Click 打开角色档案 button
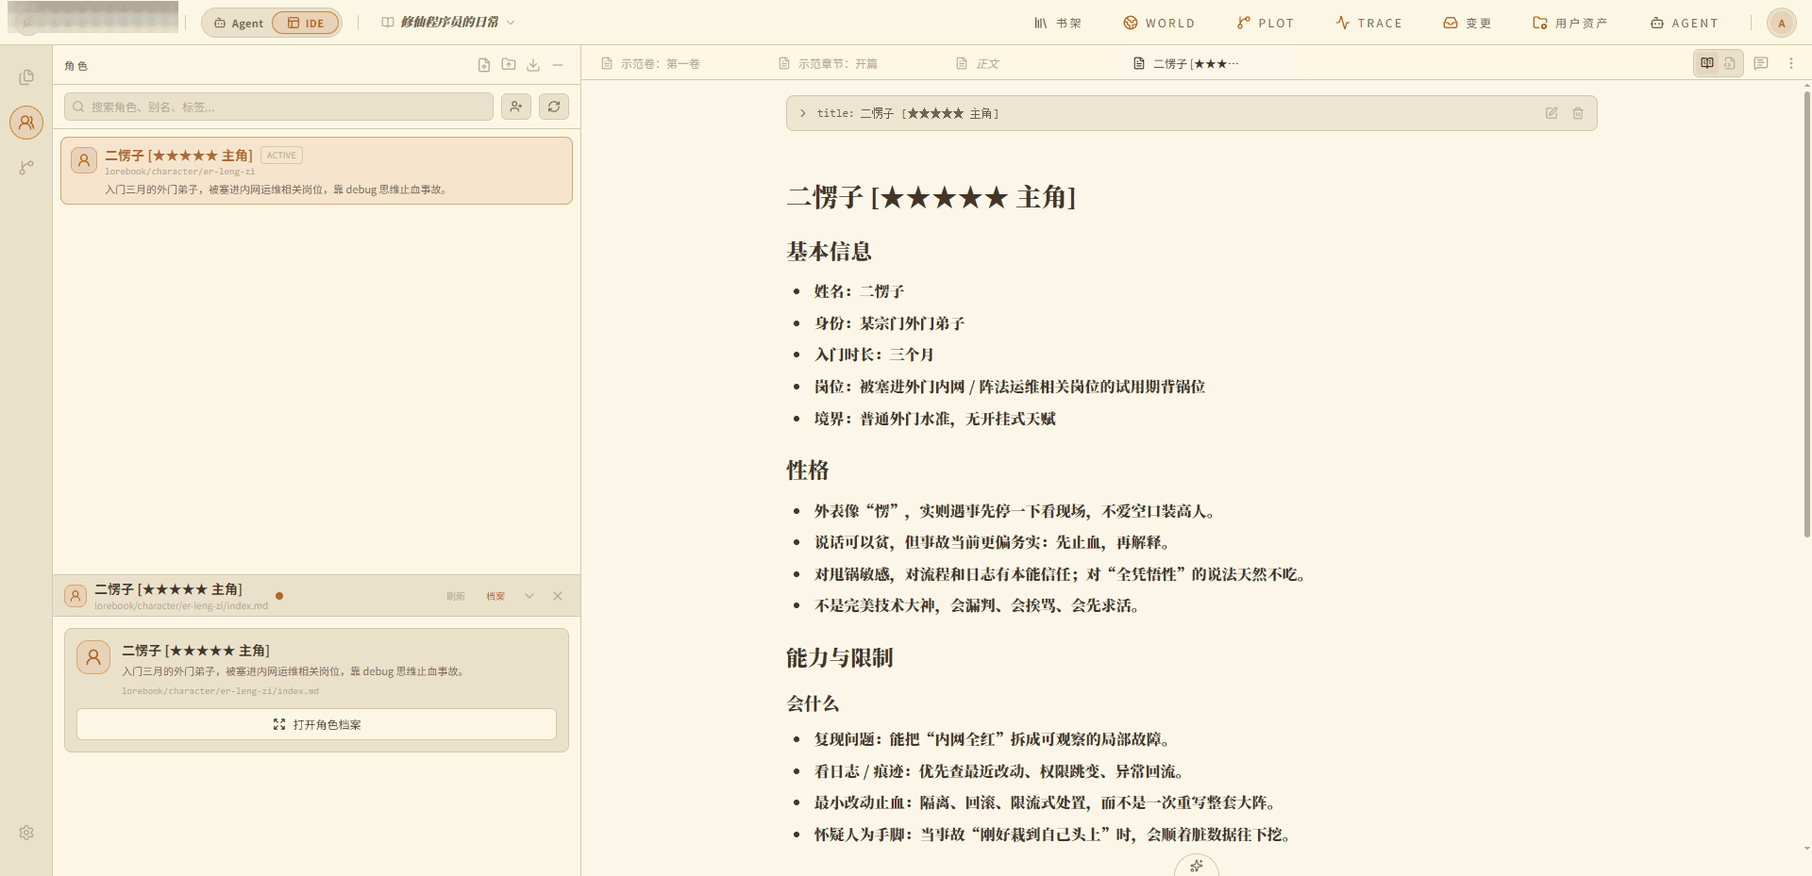This screenshot has width=1812, height=876. [x=316, y=724]
